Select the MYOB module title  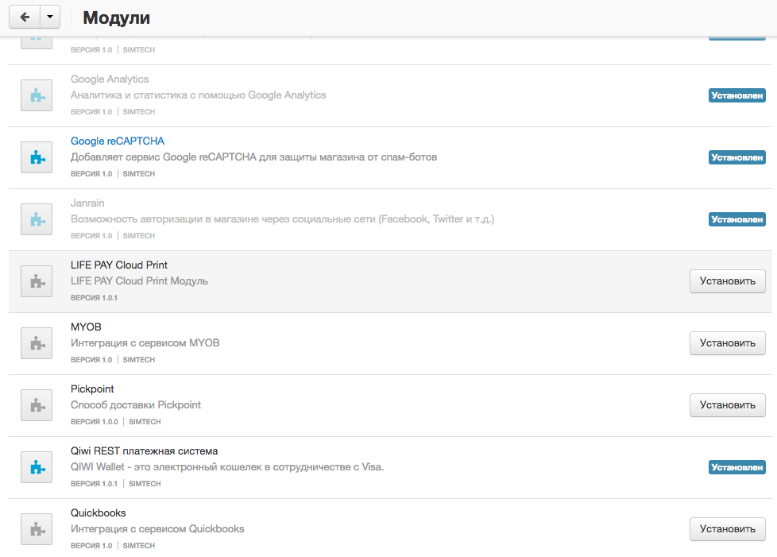coord(86,327)
